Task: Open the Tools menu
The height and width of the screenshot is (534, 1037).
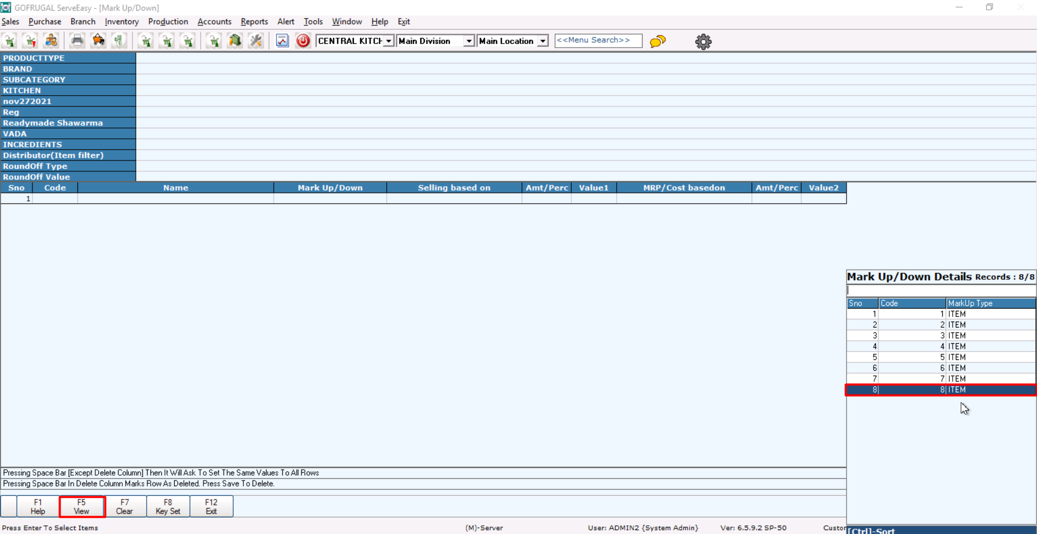Action: click(313, 22)
